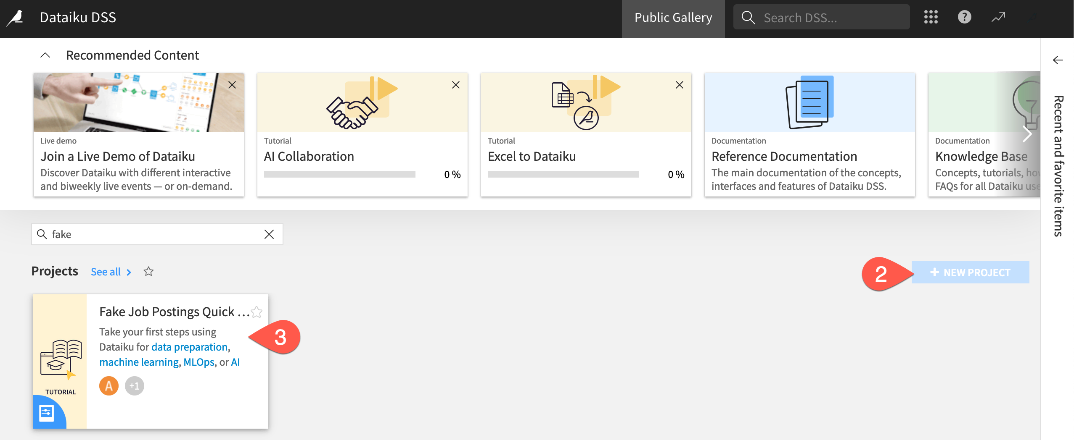Click the orange A user avatar
The height and width of the screenshot is (440, 1074).
click(109, 385)
